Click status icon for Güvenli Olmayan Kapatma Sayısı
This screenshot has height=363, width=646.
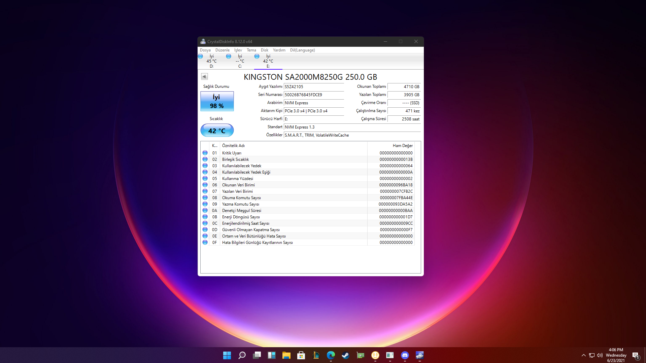point(205,229)
